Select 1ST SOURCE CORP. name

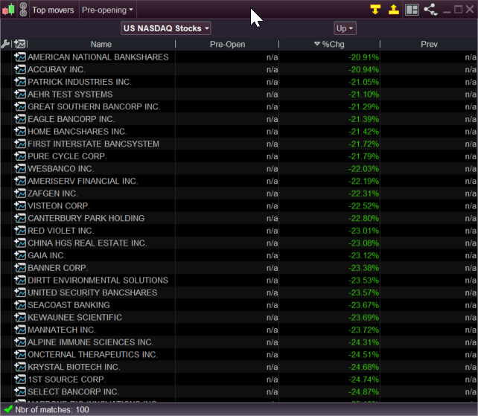tap(67, 380)
